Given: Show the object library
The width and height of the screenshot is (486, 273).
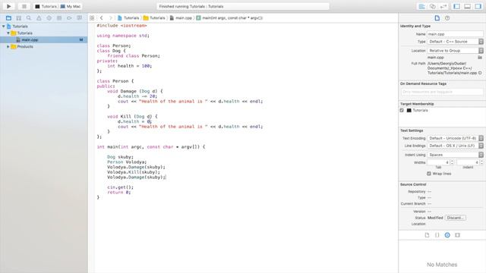Looking at the screenshot, I should coord(447,235).
